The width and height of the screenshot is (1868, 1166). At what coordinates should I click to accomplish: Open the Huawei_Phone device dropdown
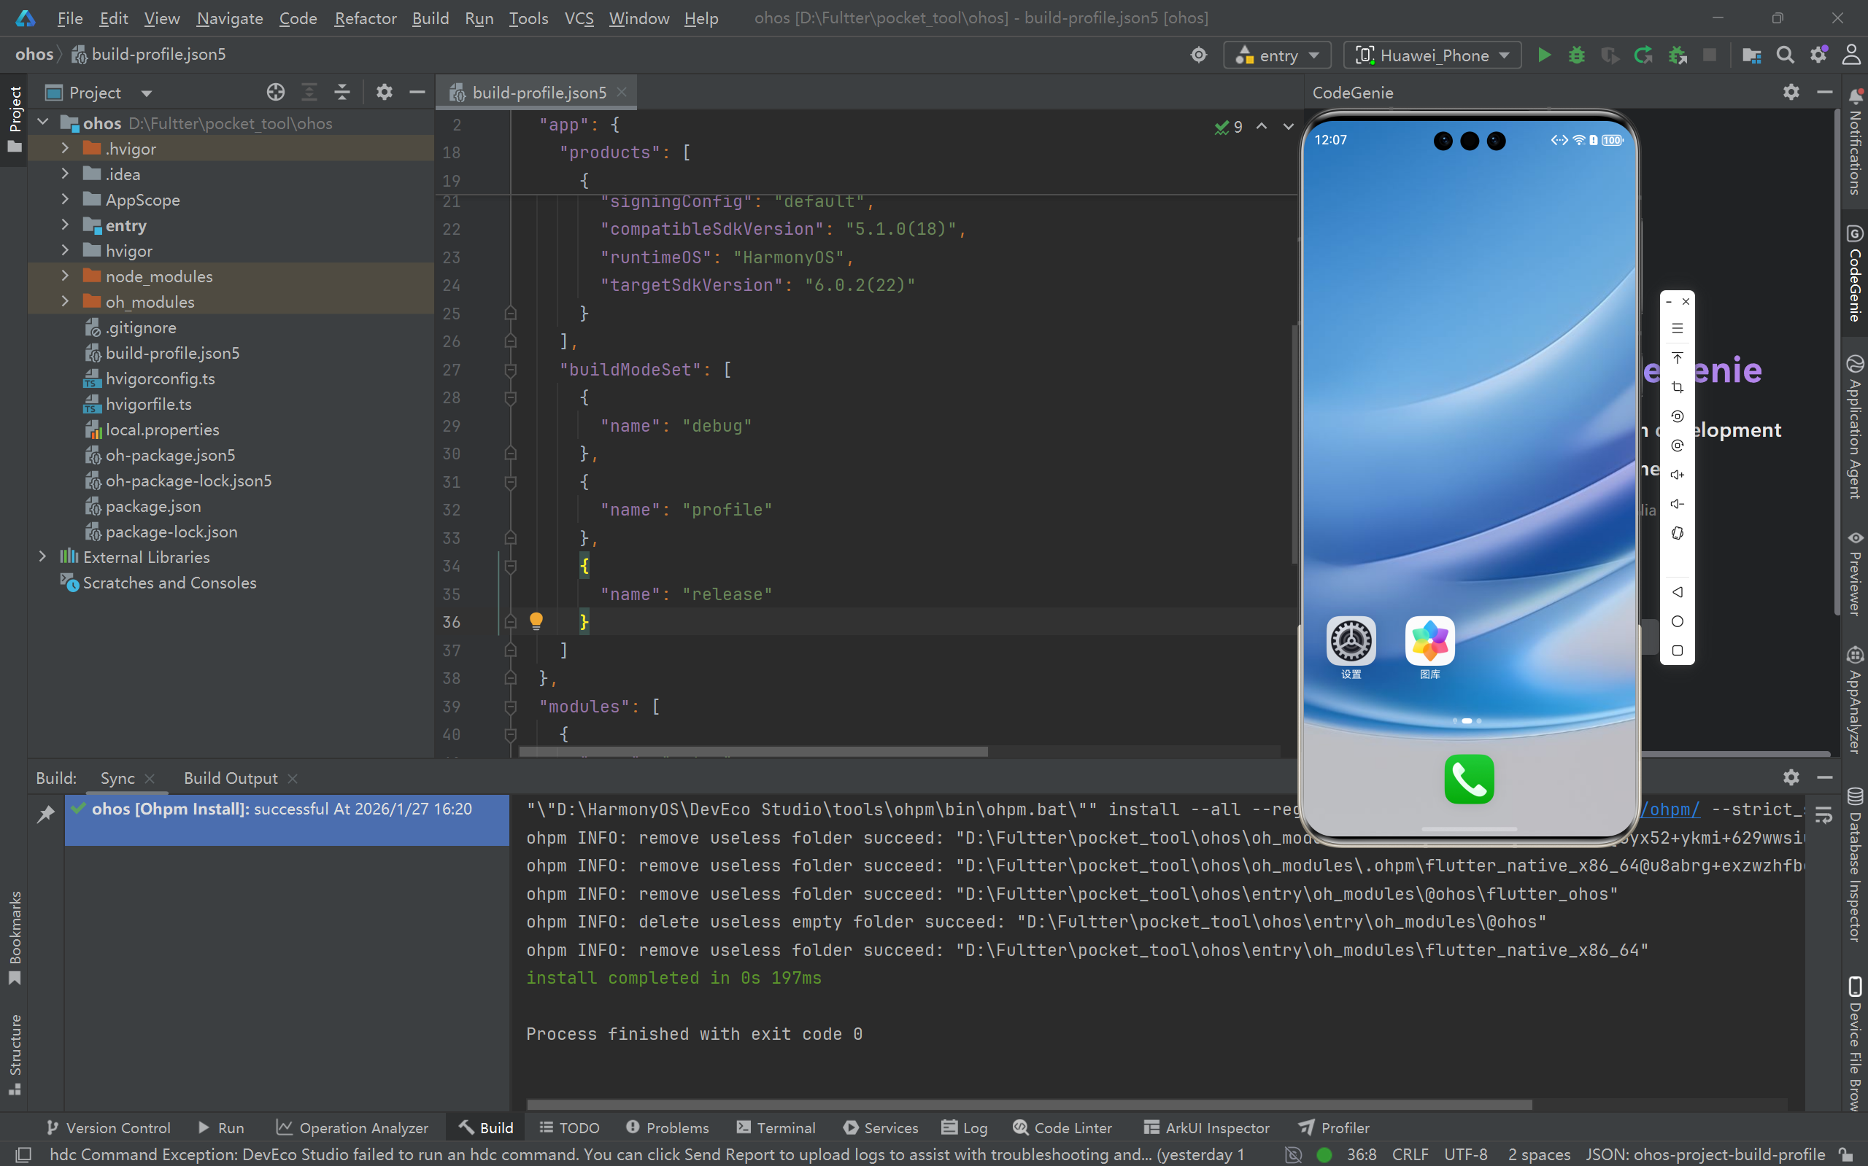coord(1432,55)
